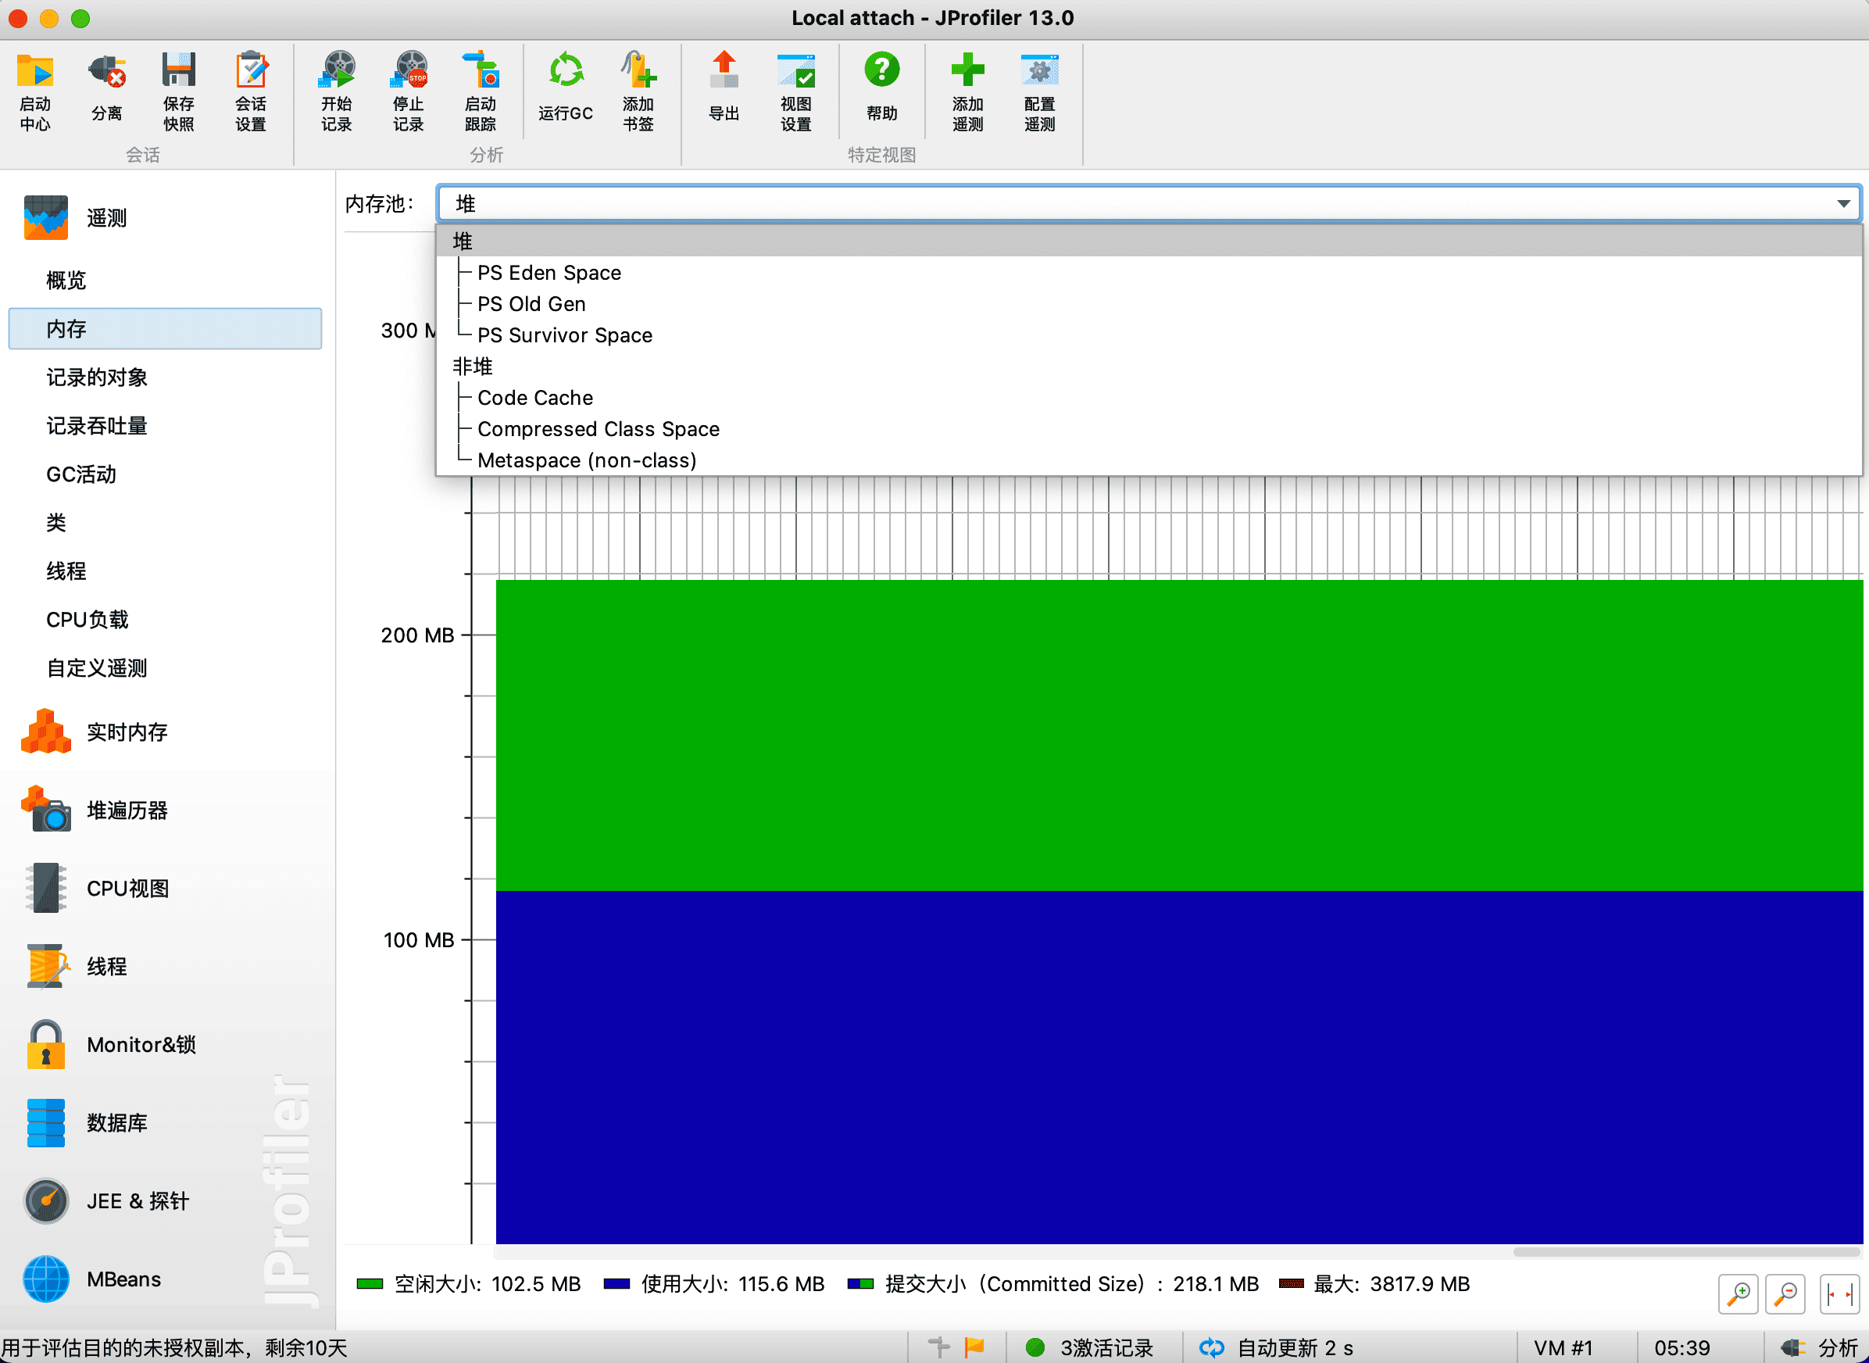Open the Heap Walker (堆遍历器) section
The height and width of the screenshot is (1363, 1869).
coord(127,810)
